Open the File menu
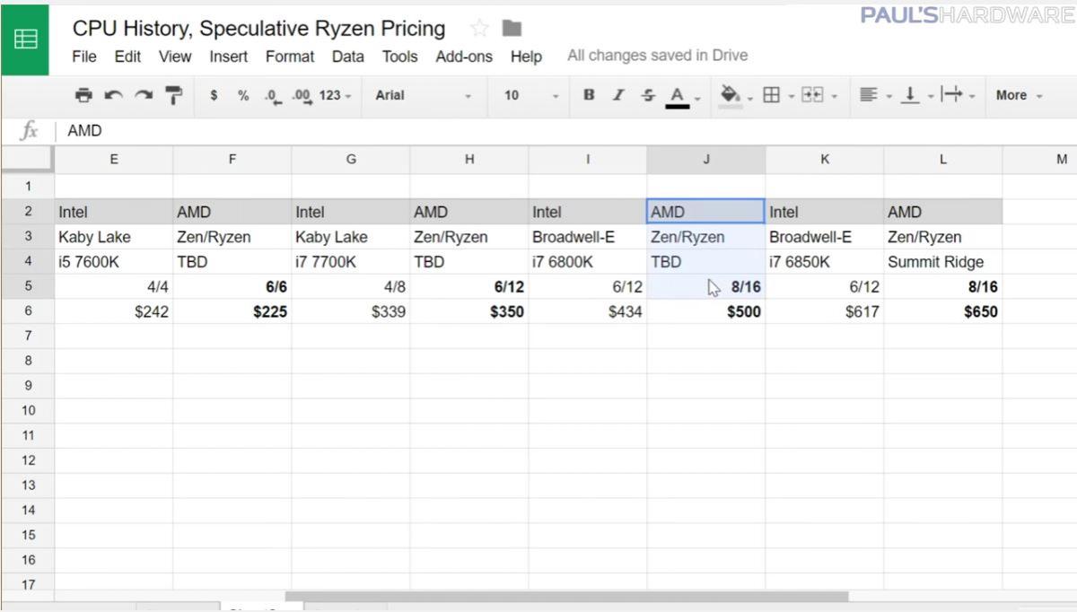This screenshot has height=612, width=1077. coord(83,56)
